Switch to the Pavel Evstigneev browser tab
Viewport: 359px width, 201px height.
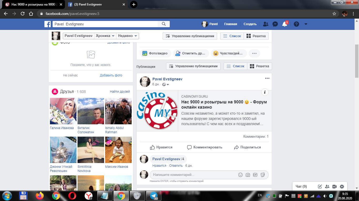click(94, 4)
